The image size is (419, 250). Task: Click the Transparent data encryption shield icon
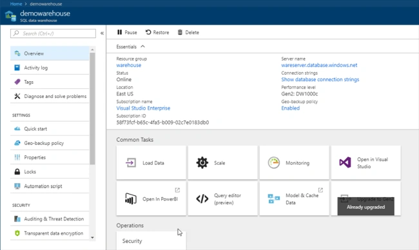[x=17, y=233]
